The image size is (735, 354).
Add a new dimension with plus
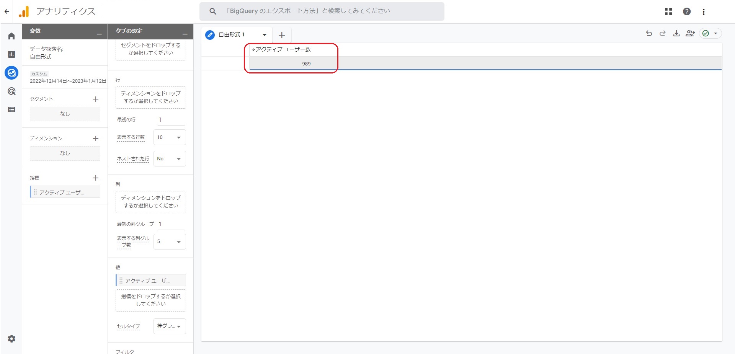(96, 139)
